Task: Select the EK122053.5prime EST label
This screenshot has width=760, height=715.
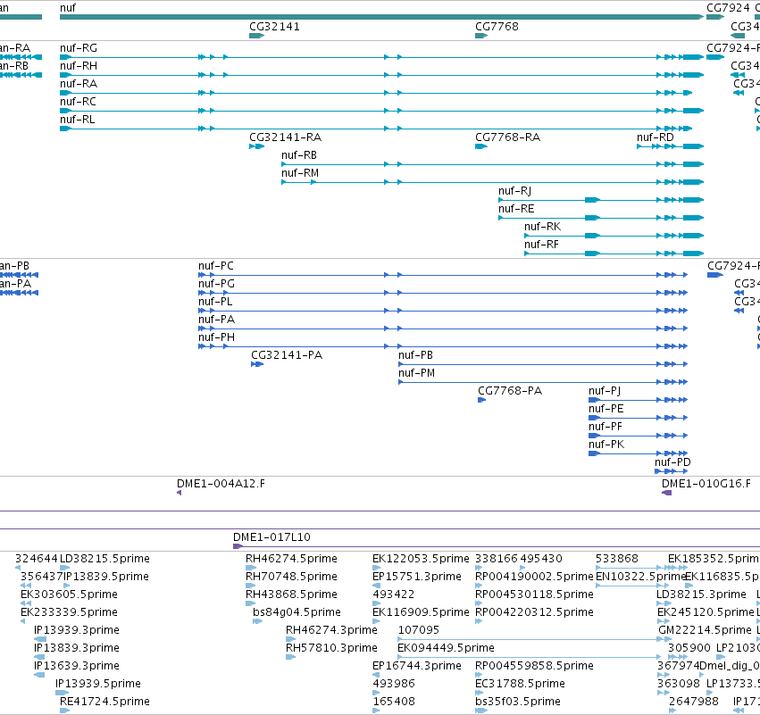Action: point(421,559)
